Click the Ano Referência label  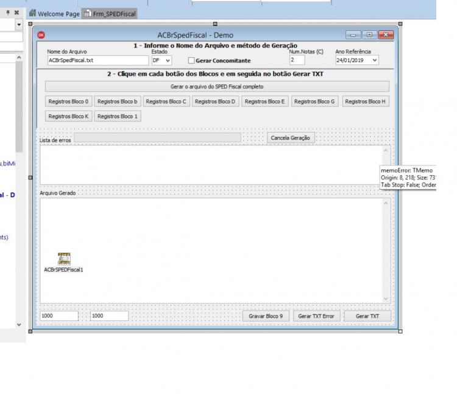point(353,52)
